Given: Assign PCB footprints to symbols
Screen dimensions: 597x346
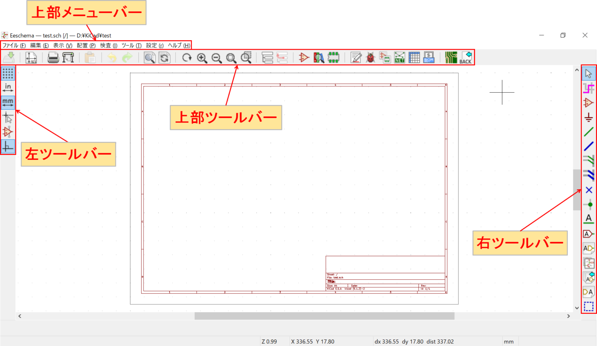Looking at the screenshot, I should [x=386, y=57].
